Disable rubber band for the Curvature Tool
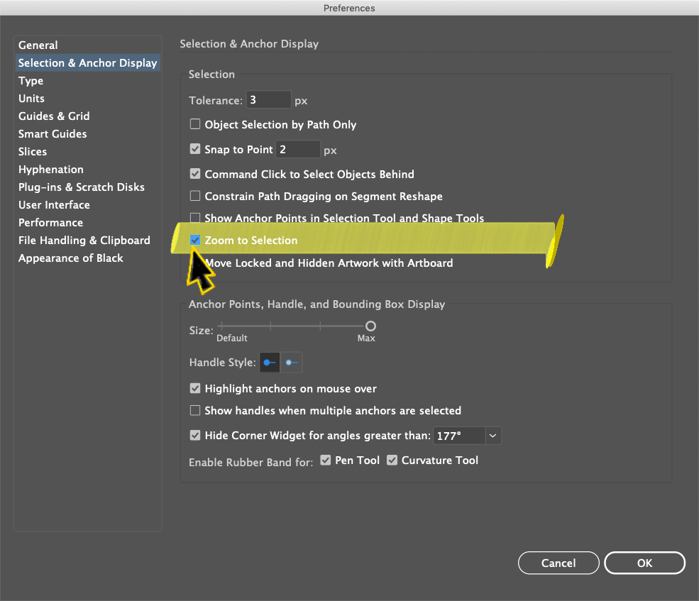699x601 pixels. [x=392, y=460]
